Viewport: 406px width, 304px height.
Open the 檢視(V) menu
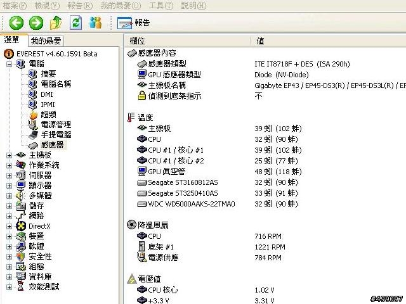(47, 6)
